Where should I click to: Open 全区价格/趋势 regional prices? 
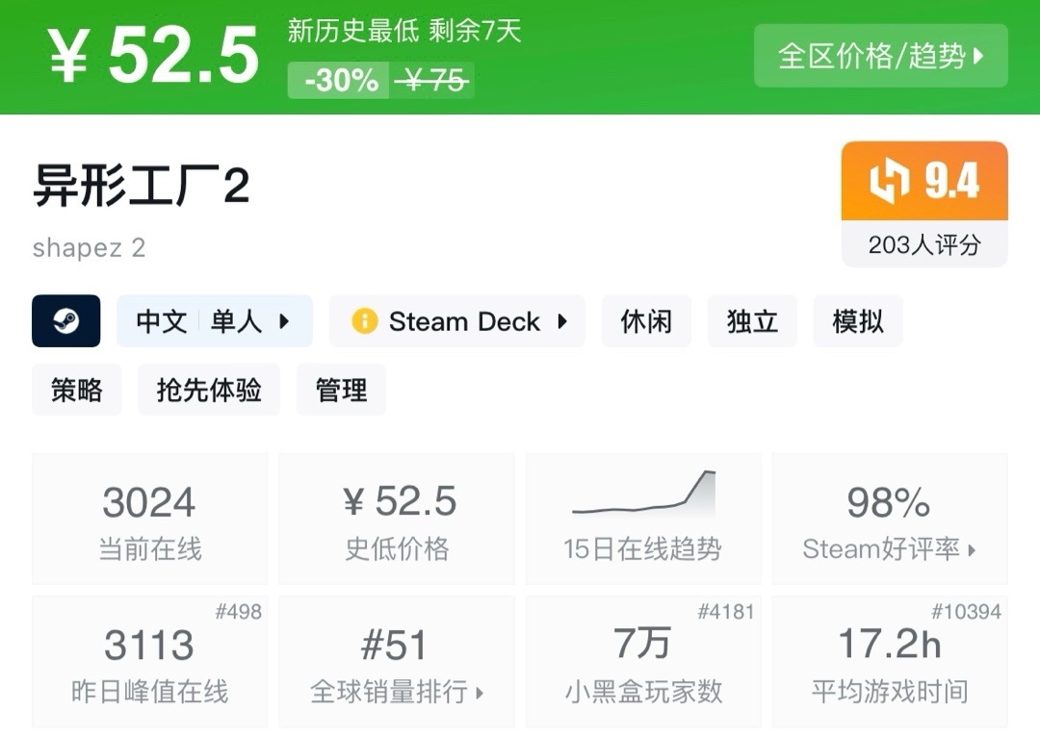880,56
